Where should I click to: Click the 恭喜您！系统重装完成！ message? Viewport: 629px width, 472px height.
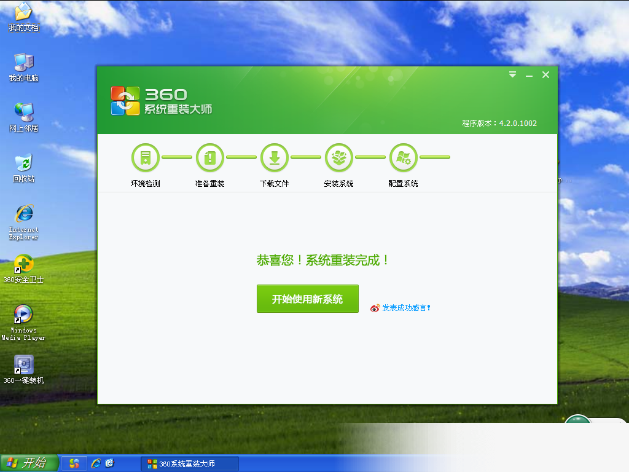[x=323, y=260]
